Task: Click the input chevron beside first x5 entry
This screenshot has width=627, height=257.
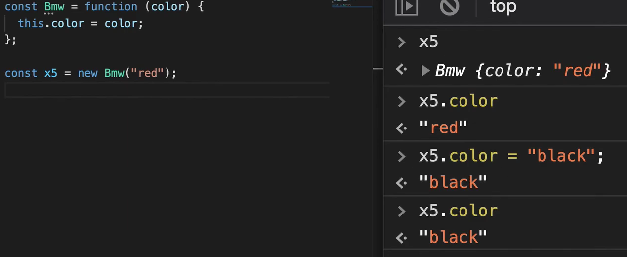Action: pyautogui.click(x=402, y=42)
